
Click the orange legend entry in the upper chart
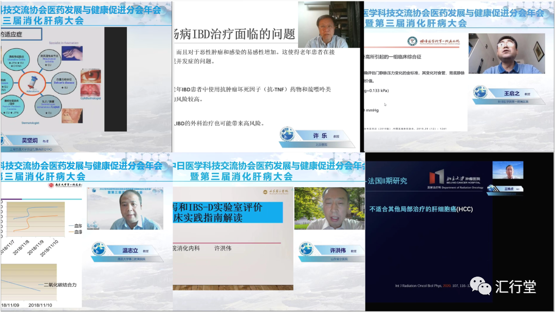pyautogui.click(x=75, y=232)
